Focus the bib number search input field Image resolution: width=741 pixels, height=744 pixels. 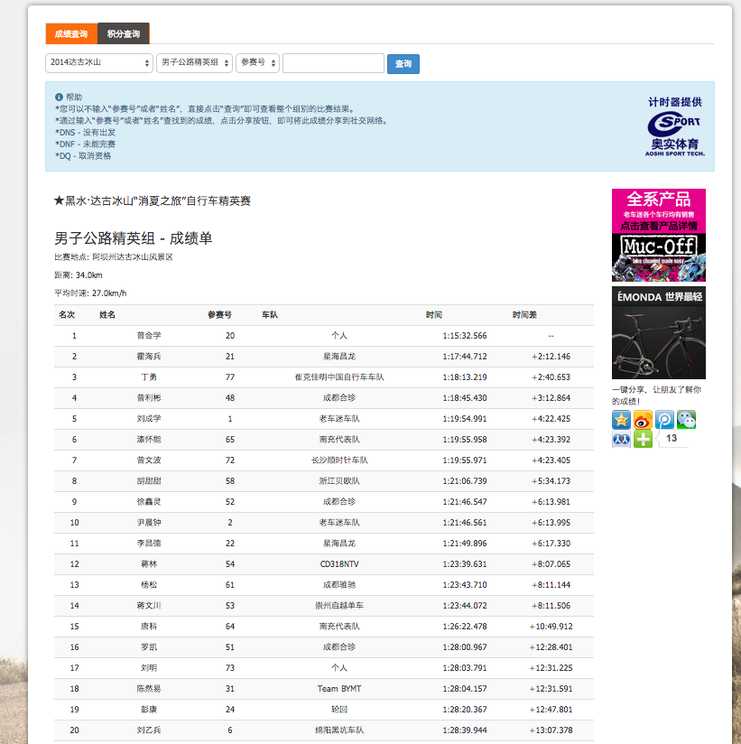click(334, 63)
